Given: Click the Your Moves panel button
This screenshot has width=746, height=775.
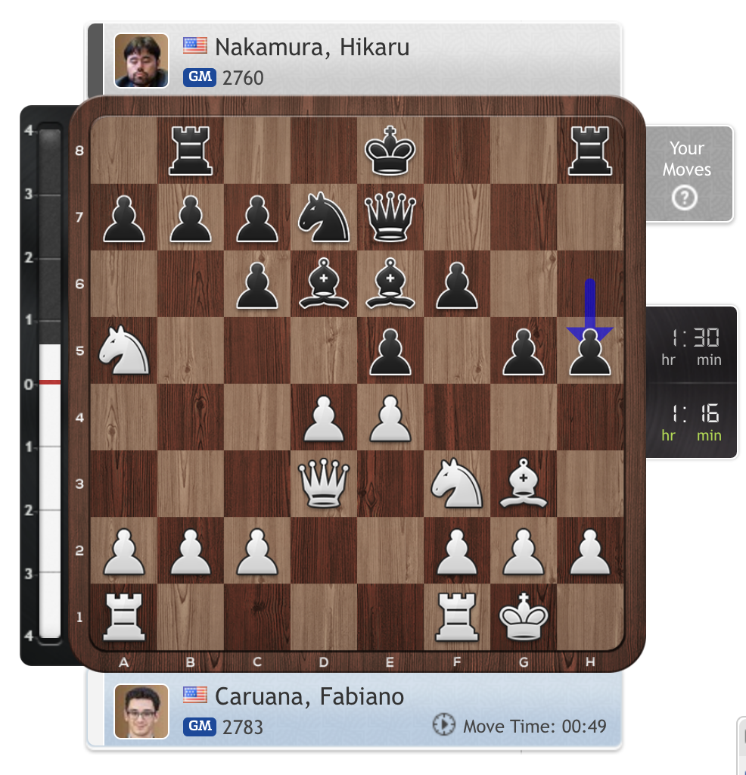Looking at the screenshot, I should [x=689, y=173].
